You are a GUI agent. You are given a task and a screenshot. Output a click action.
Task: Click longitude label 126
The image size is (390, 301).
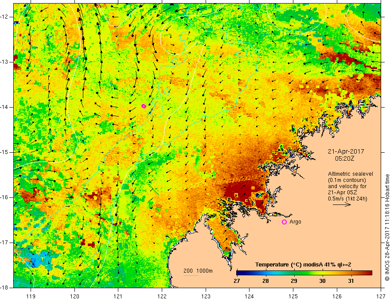click(337, 296)
